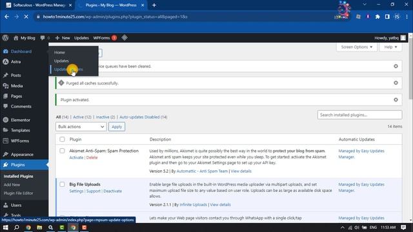The image size is (413, 232).
Task: Open comments bubble in admin bar
Action: point(45,38)
